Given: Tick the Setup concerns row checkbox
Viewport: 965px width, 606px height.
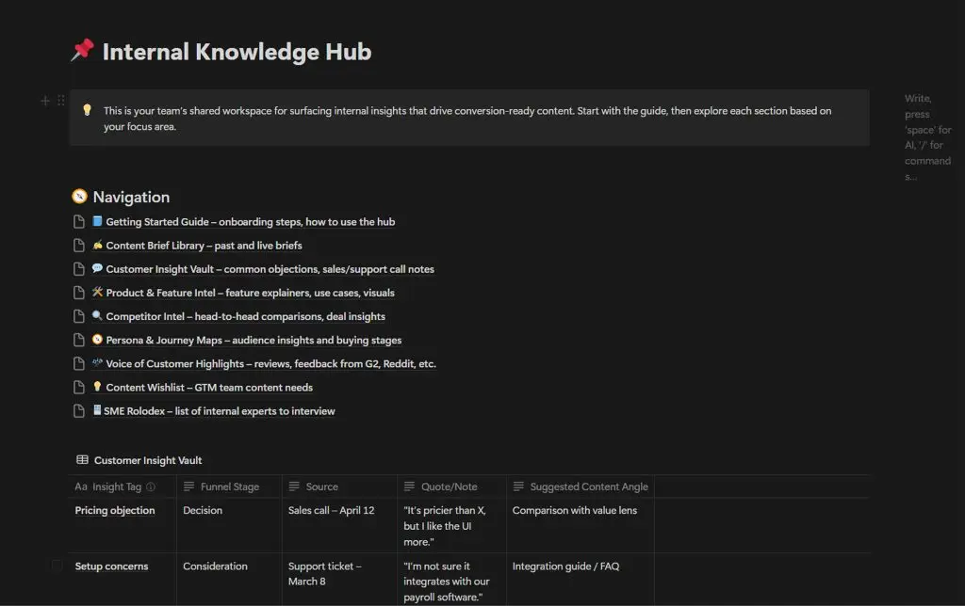Looking at the screenshot, I should 57,566.
